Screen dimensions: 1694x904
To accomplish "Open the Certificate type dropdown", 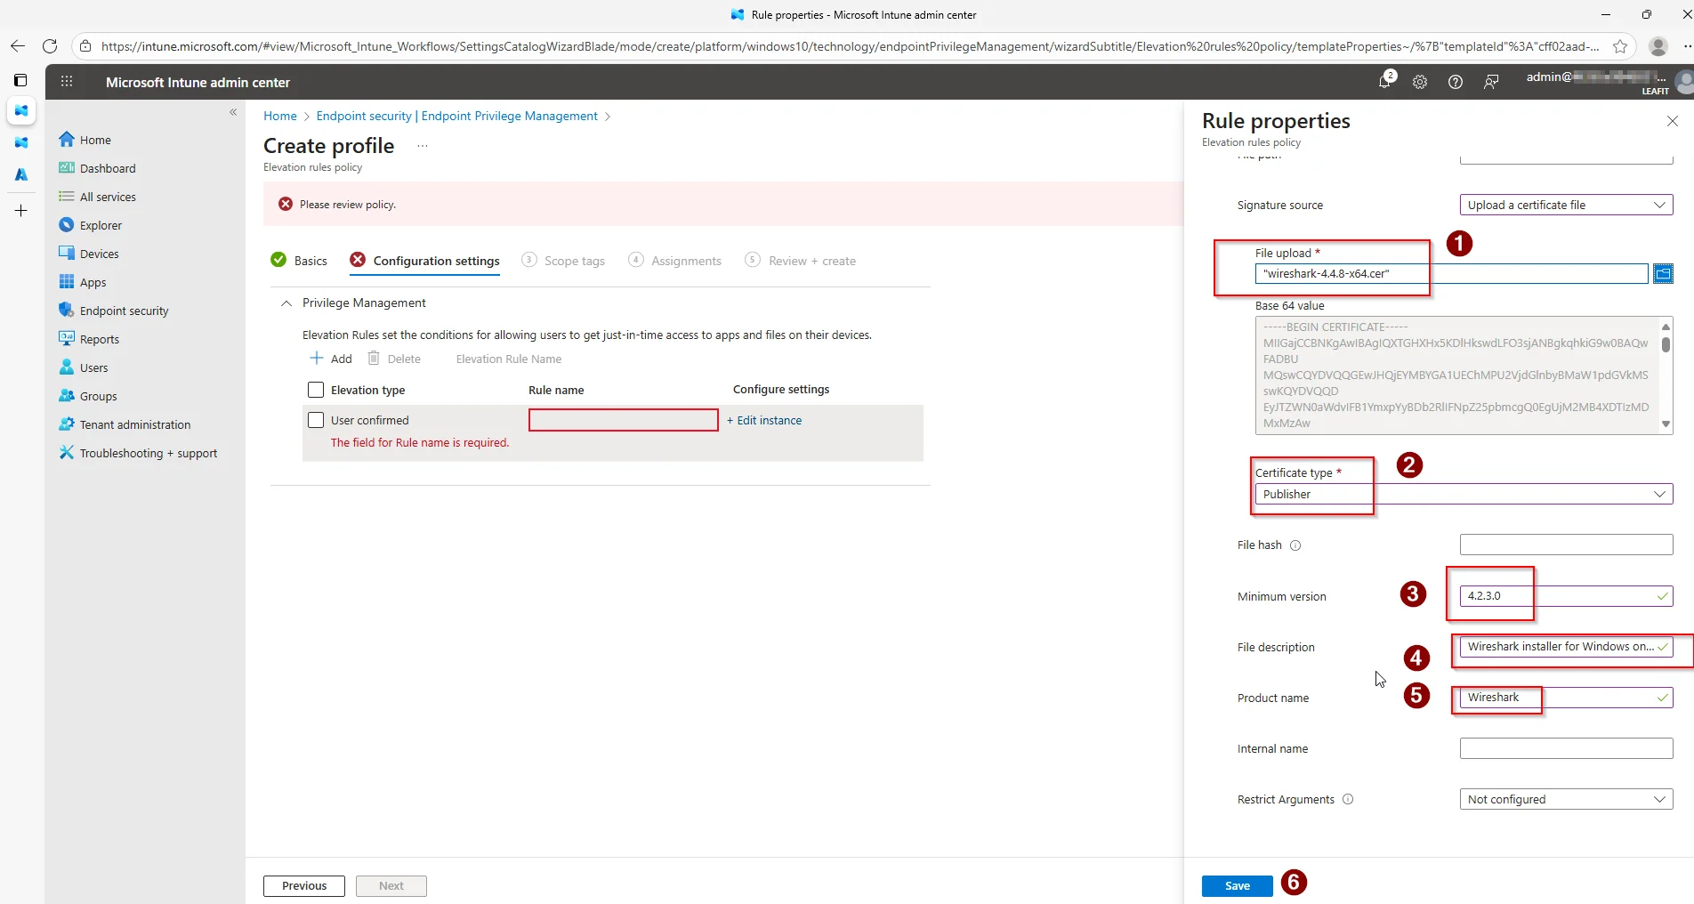I will click(1464, 494).
